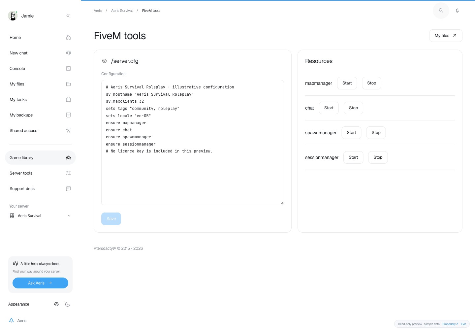
Task: Click the Aeris logo at sidebar bottom
Action: pyautogui.click(x=12, y=320)
